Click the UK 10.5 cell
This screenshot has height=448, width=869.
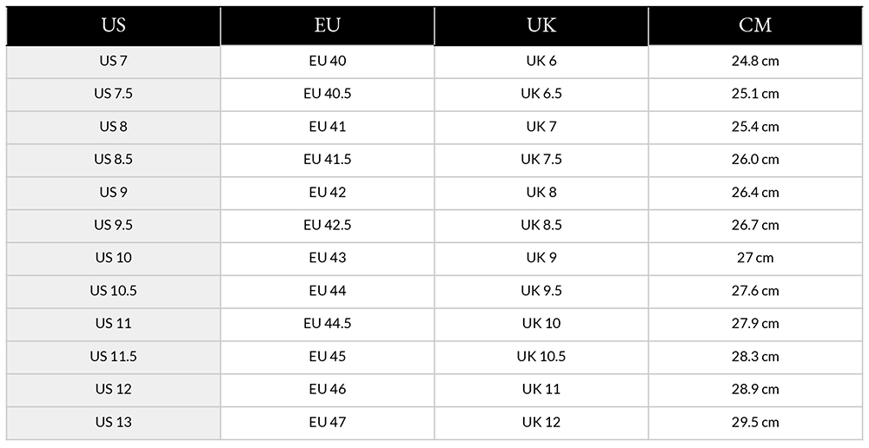(x=541, y=357)
